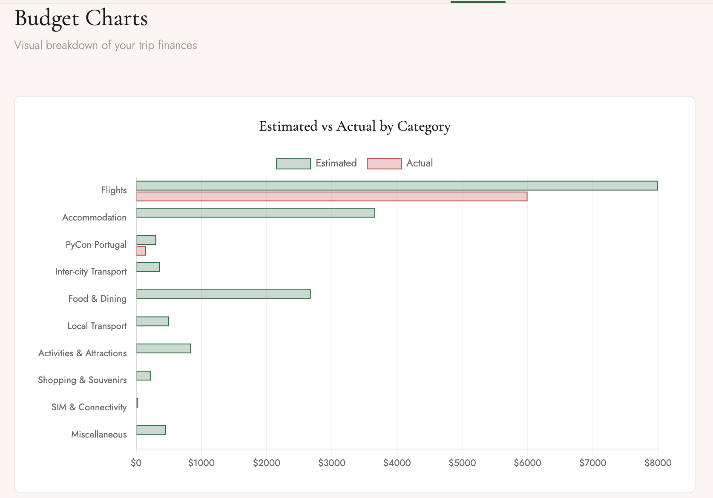
Task: Select the Miscellaneous estimated bar
Action: 151,430
